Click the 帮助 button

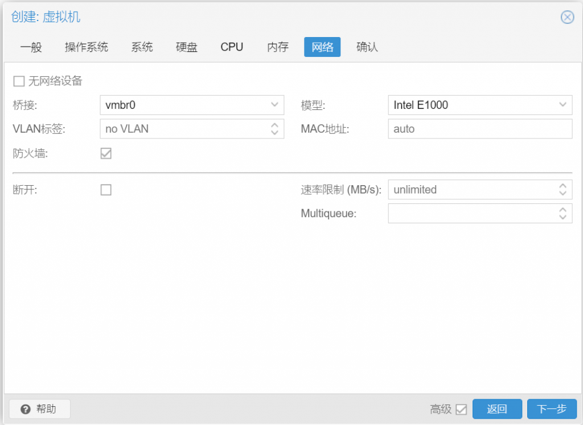point(39,408)
